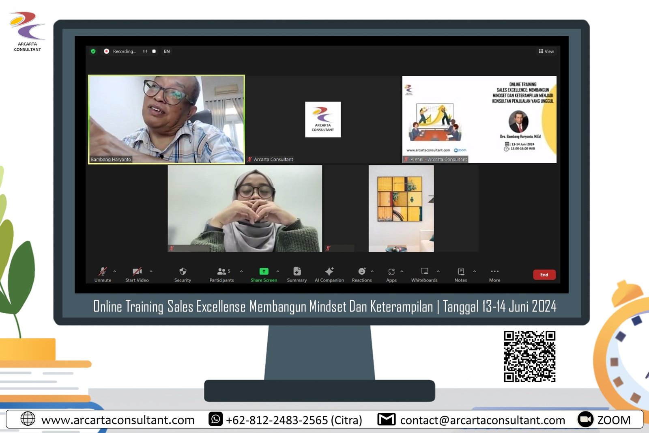This screenshot has width=649, height=433.
Task: Open the More menu
Action: click(x=494, y=274)
